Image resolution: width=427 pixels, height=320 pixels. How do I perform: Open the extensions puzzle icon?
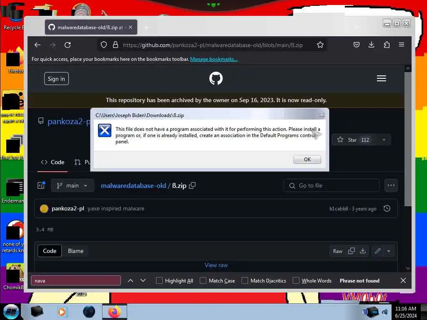click(387, 45)
